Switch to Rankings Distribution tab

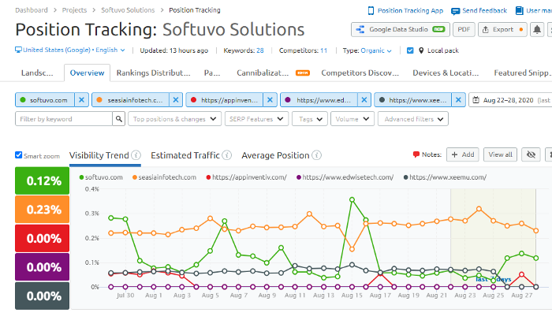154,73
